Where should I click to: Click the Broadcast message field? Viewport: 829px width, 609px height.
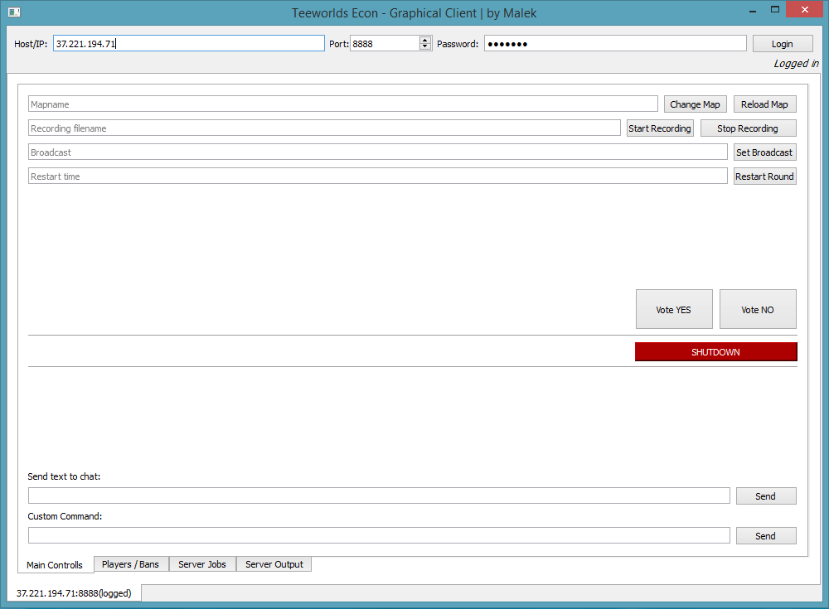(377, 152)
